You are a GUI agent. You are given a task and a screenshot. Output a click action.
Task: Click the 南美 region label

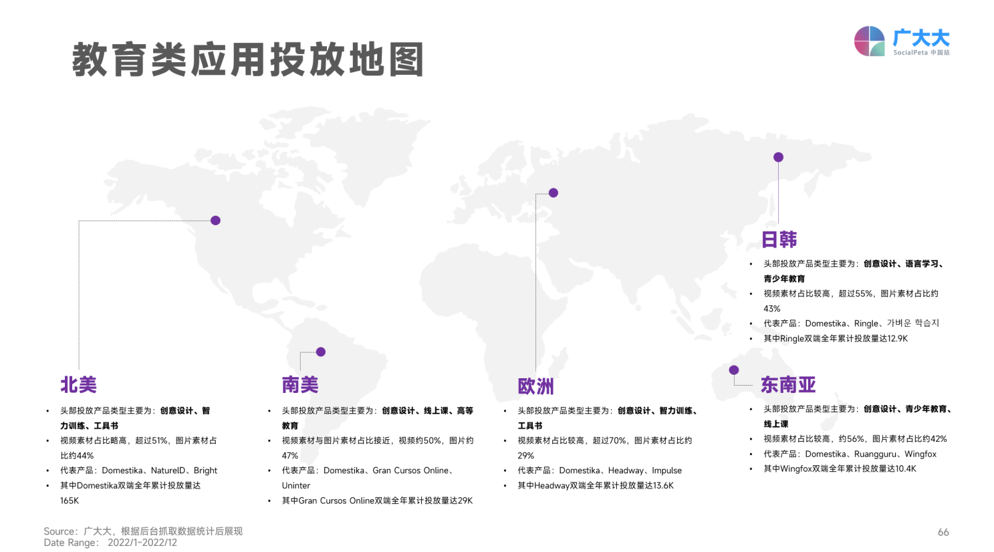[299, 384]
